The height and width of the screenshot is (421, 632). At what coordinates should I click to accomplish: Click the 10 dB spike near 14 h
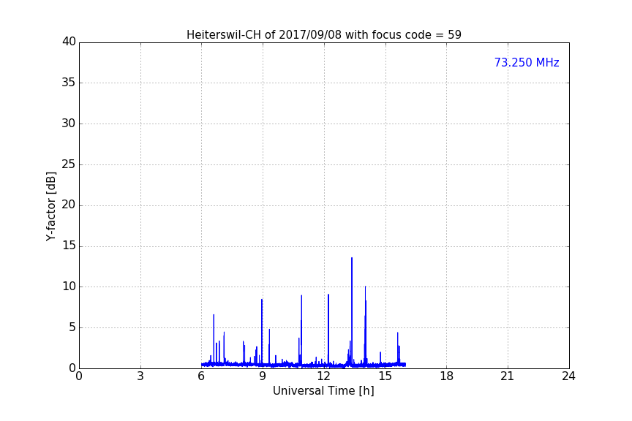coord(366,325)
